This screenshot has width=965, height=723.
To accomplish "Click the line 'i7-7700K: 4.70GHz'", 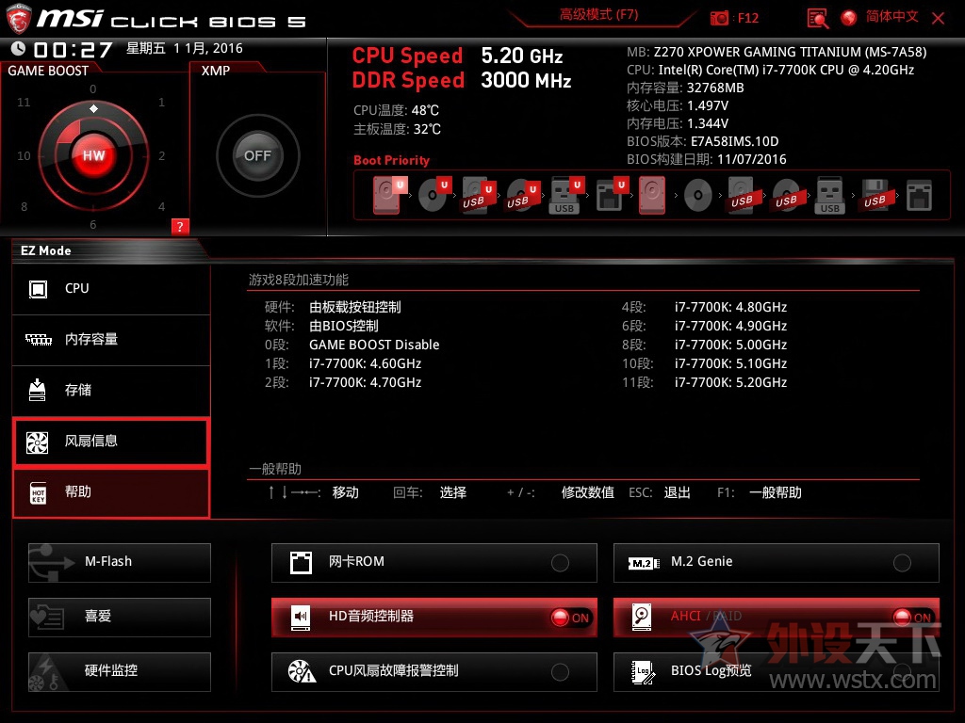I will point(365,382).
